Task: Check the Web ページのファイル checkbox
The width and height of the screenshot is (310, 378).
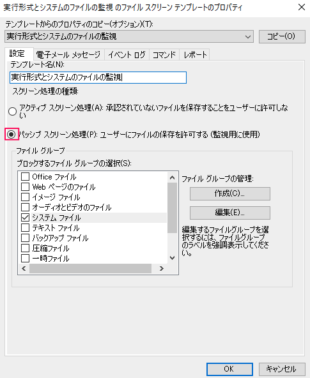Action: pyautogui.click(x=25, y=187)
